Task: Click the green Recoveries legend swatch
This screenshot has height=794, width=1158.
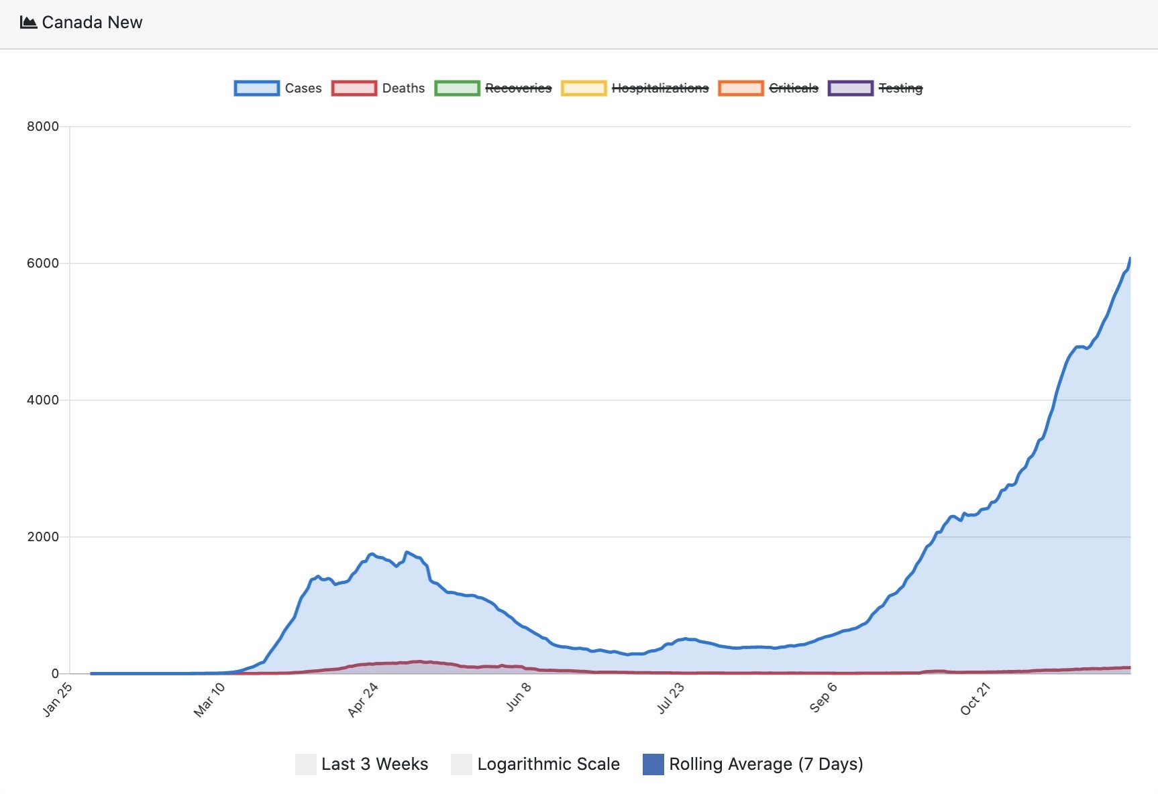Action: (x=457, y=89)
